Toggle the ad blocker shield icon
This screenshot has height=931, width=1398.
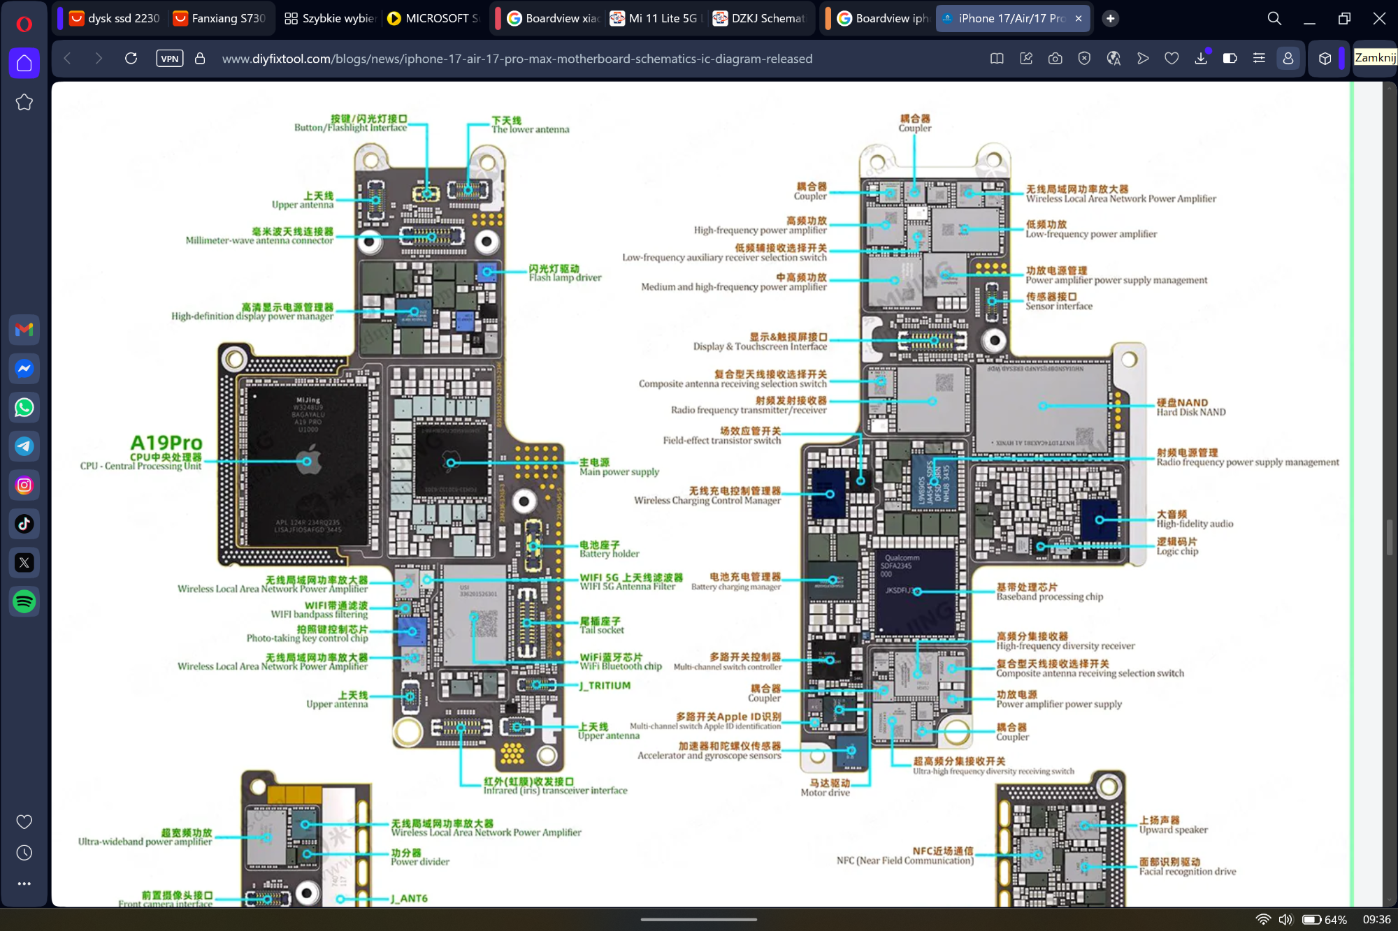pyautogui.click(x=1084, y=59)
